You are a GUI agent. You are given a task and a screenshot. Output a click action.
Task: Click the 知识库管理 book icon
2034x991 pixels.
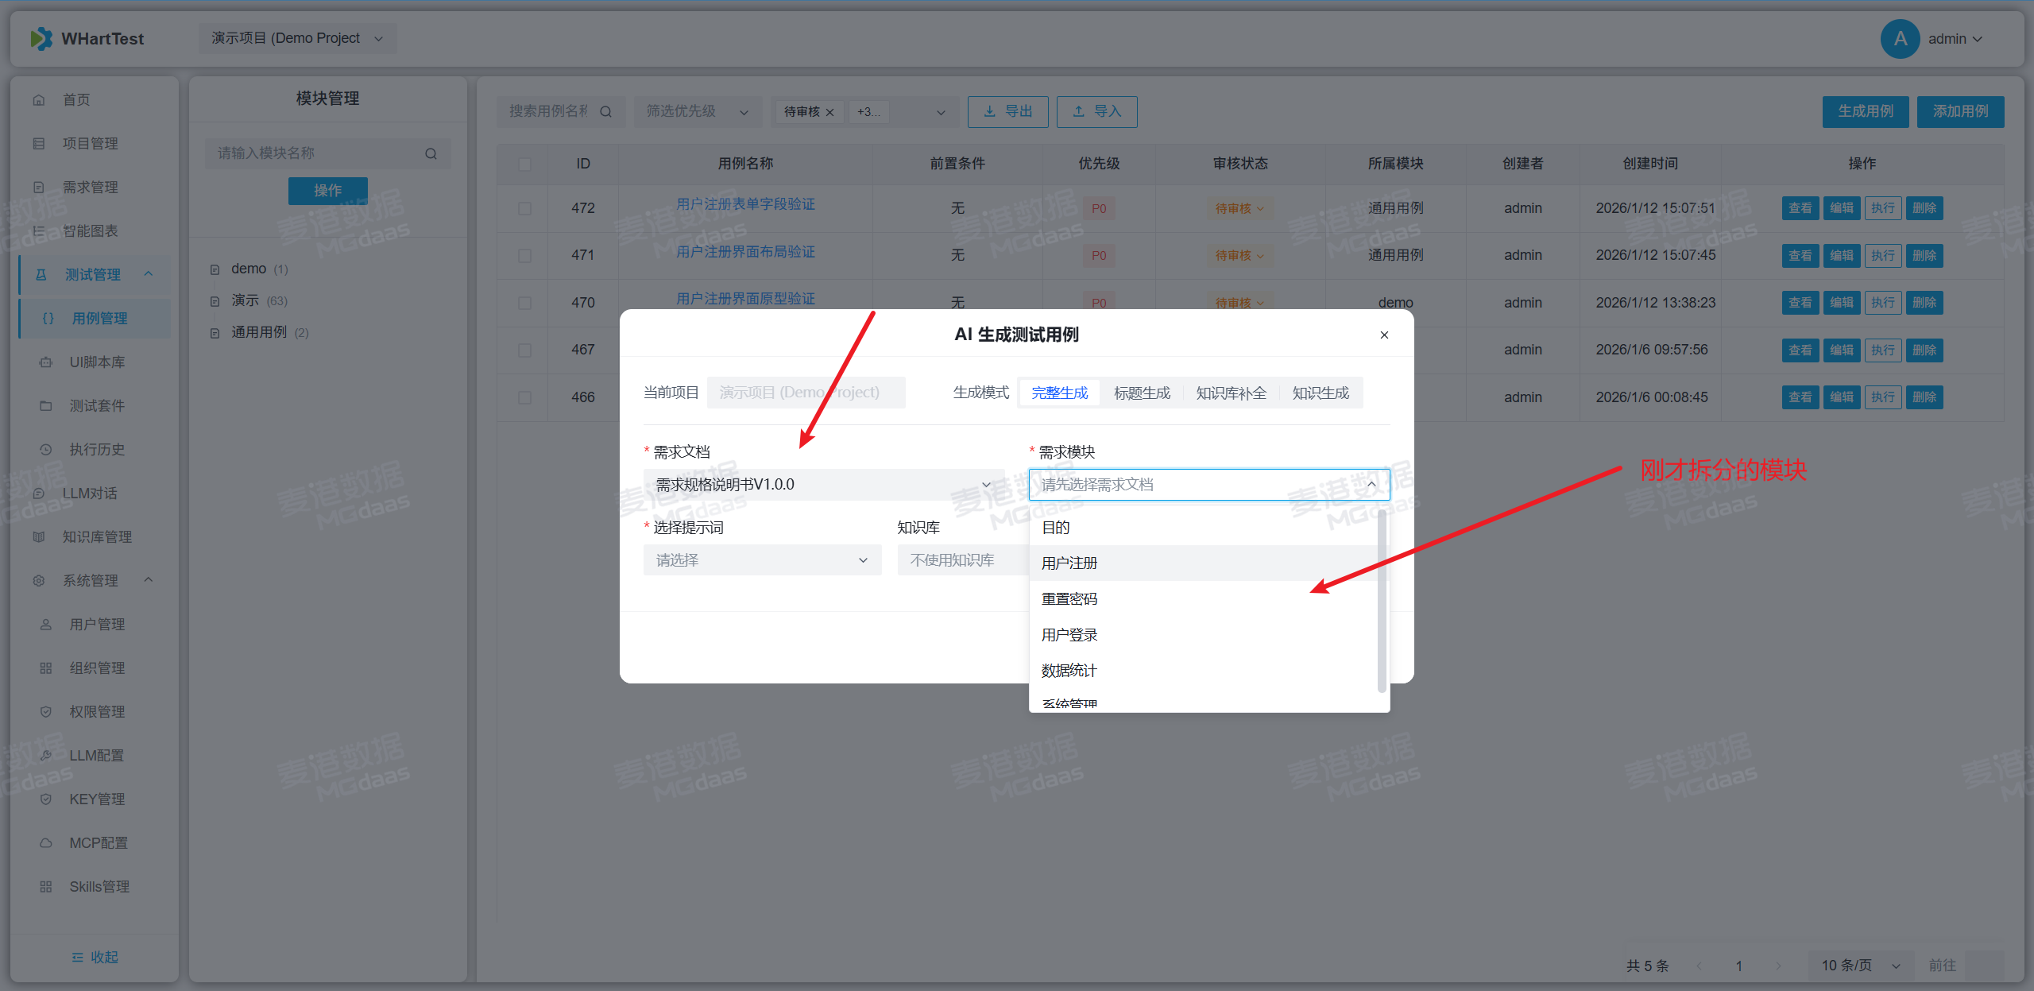click(x=39, y=537)
